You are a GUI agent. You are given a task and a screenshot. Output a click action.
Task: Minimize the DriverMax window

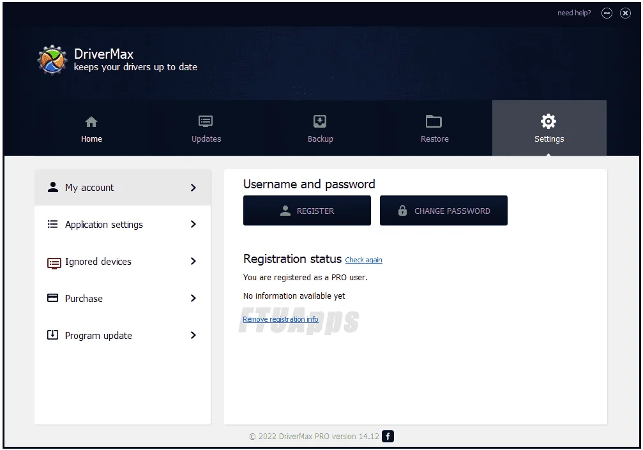pyautogui.click(x=607, y=13)
